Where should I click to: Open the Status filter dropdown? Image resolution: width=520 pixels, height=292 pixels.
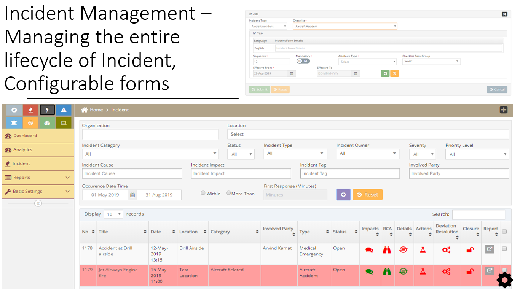[x=241, y=154]
